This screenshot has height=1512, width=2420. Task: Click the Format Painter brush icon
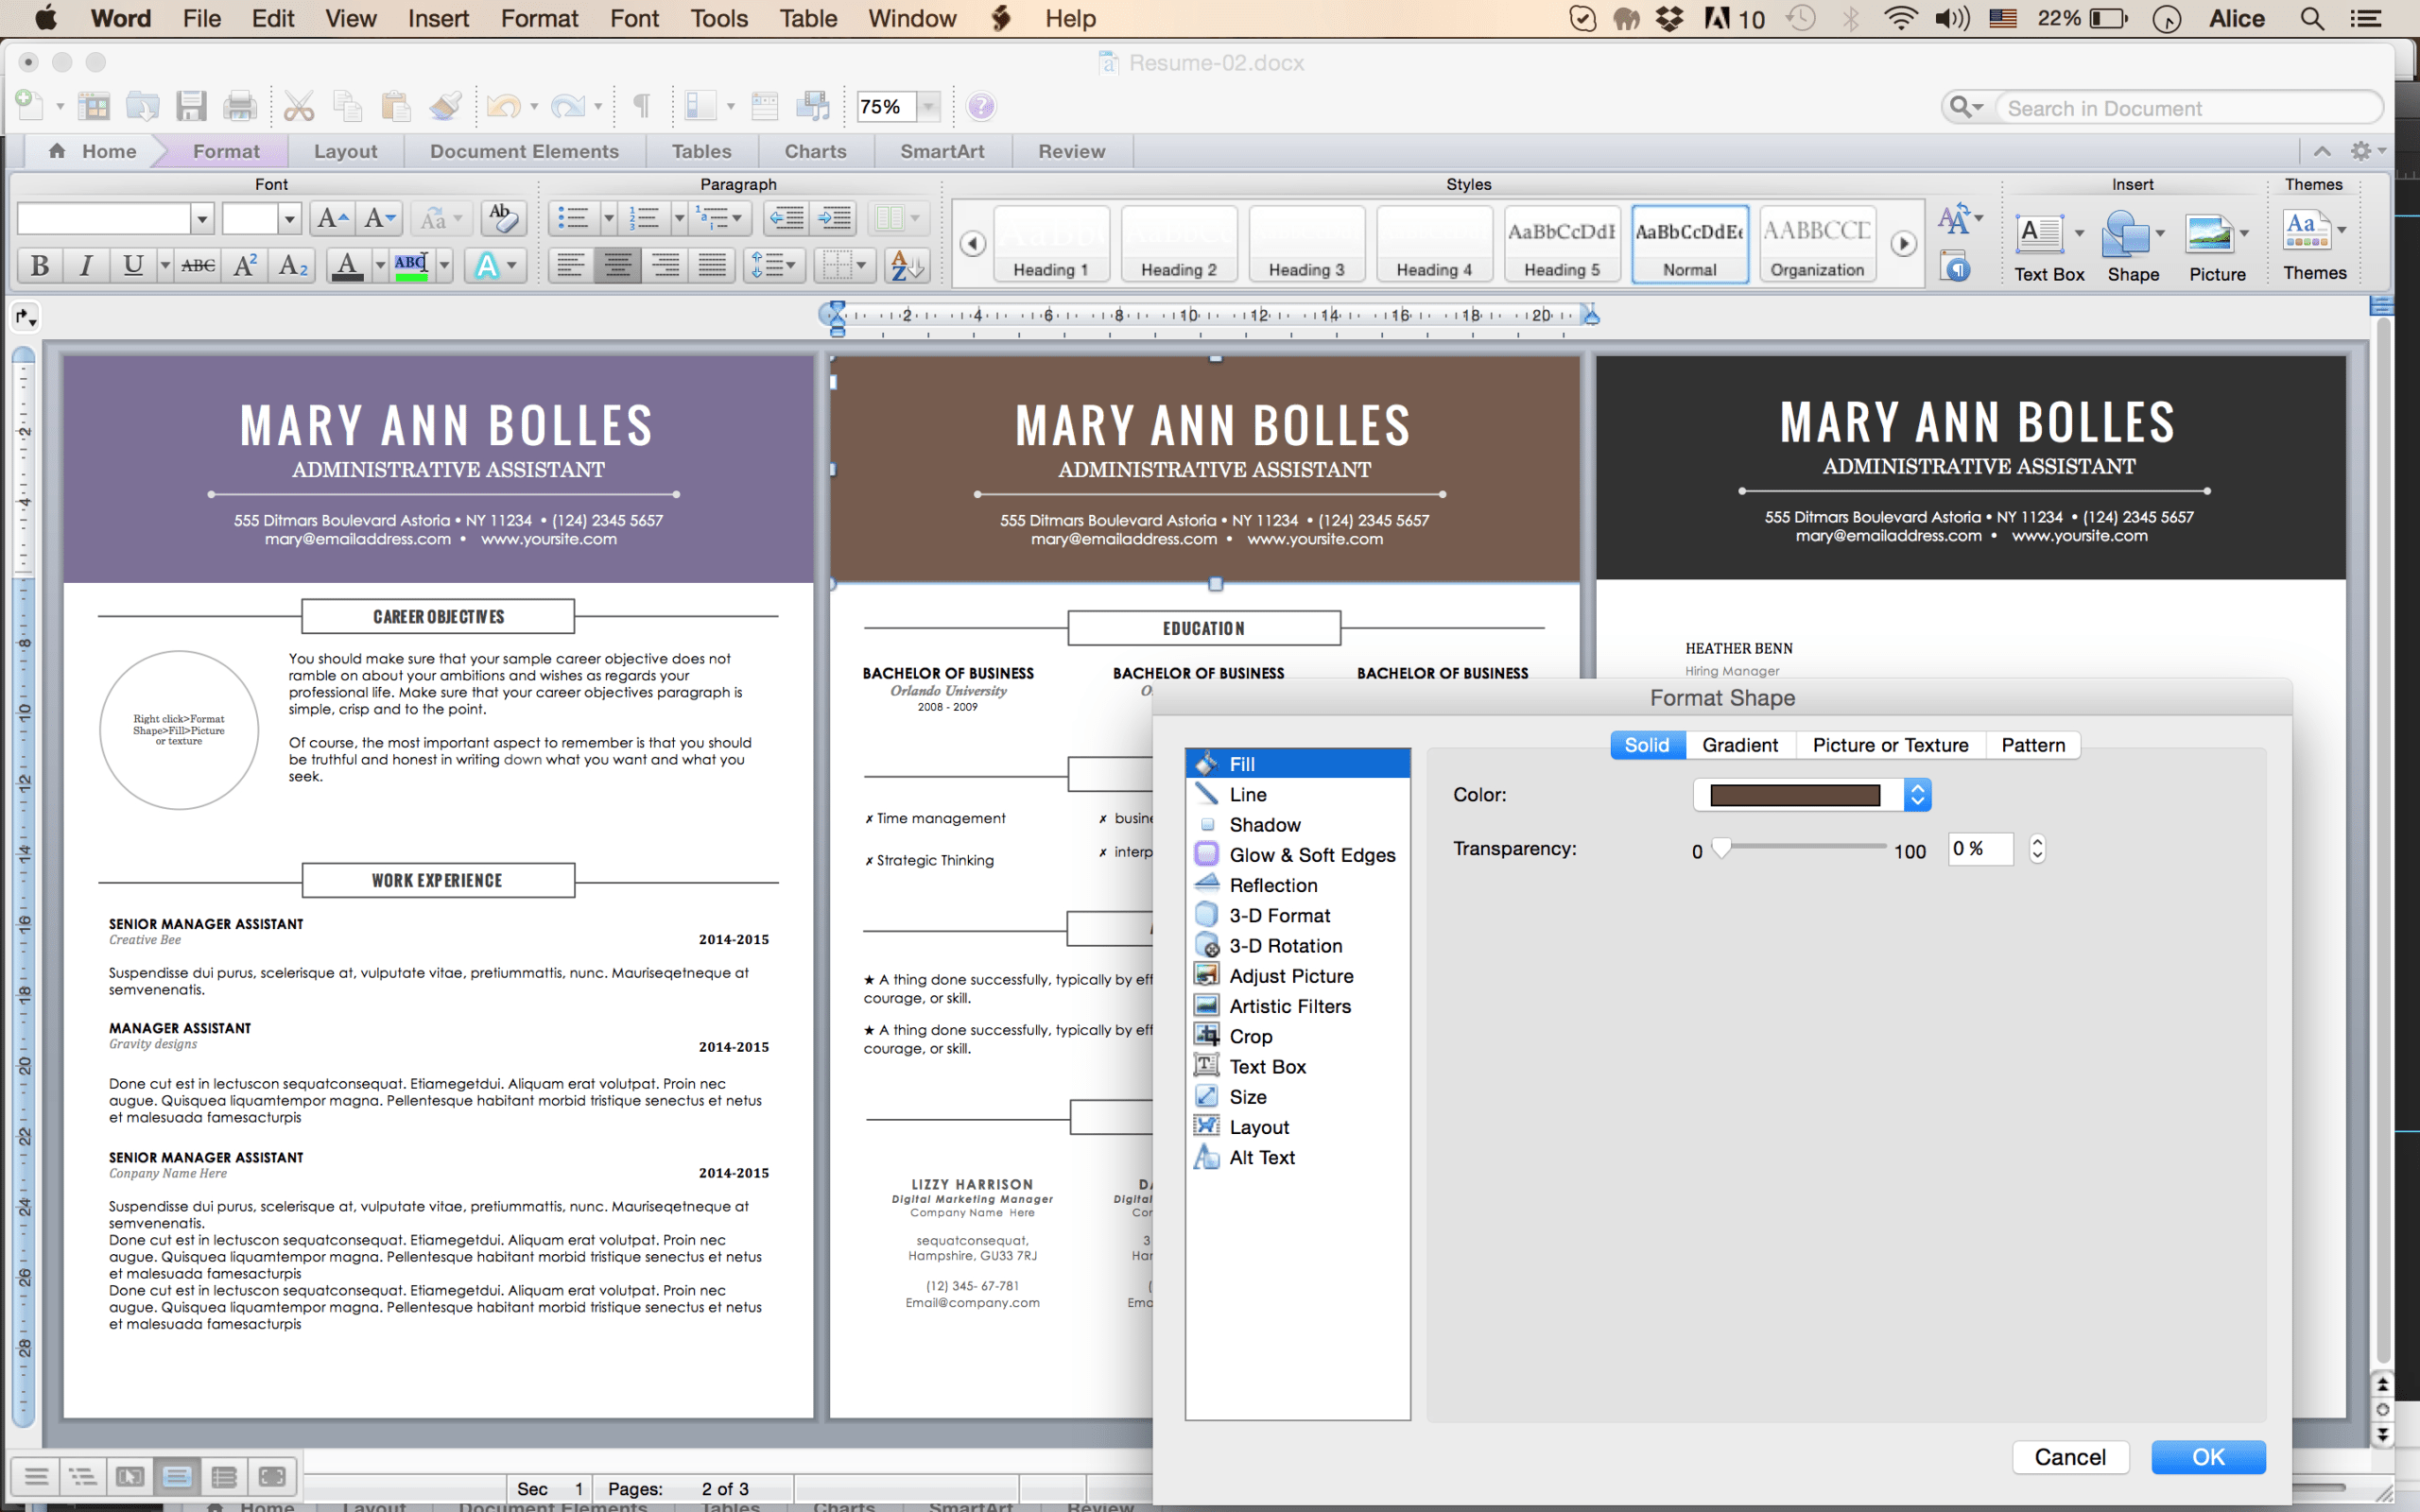tap(445, 106)
